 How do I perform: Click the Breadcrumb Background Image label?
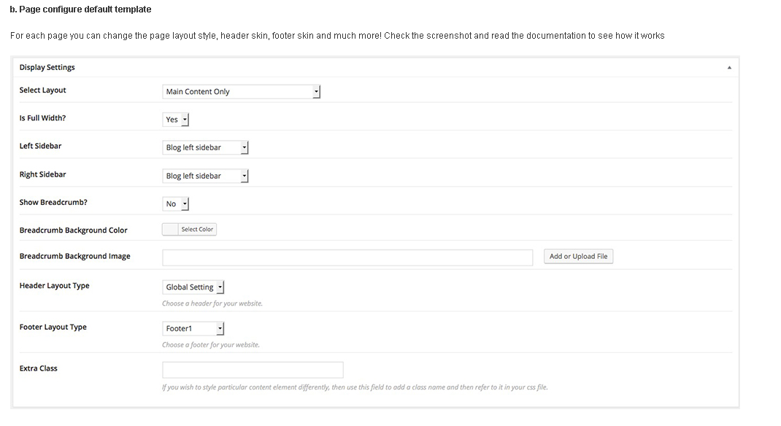point(74,257)
